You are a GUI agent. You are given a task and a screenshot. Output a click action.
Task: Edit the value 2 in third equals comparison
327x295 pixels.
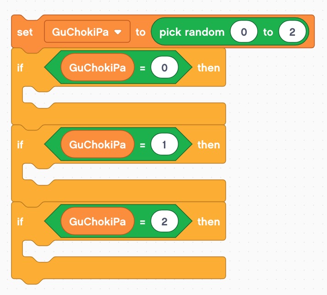164,222
